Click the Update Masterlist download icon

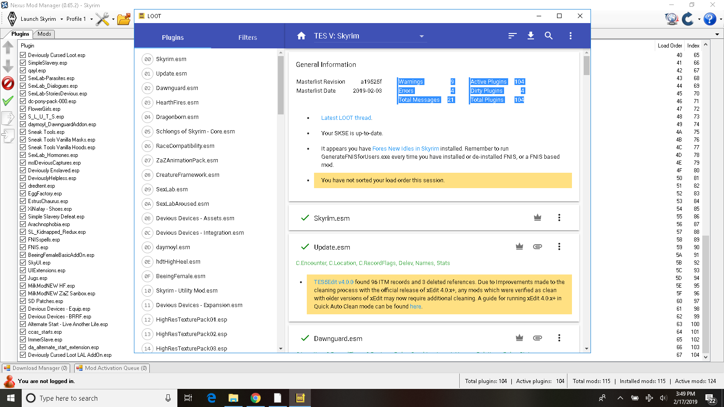click(531, 36)
